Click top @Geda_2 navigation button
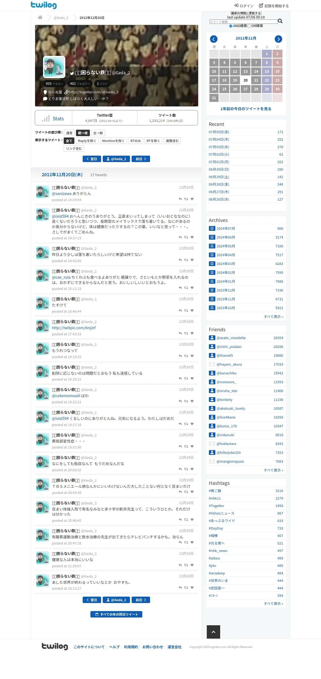The image size is (321, 679). coord(116,159)
